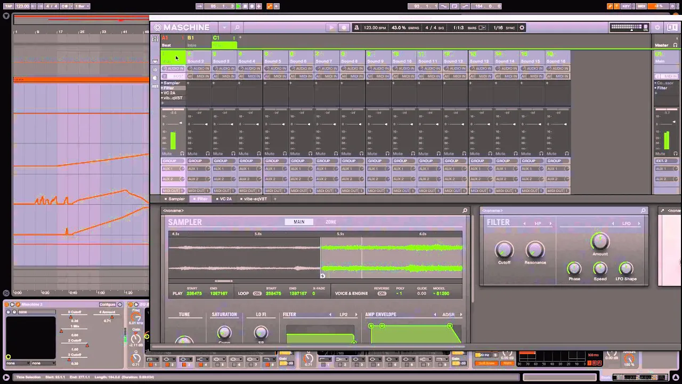Click the LFO Speed knob
The width and height of the screenshot is (682, 384).
(x=600, y=268)
